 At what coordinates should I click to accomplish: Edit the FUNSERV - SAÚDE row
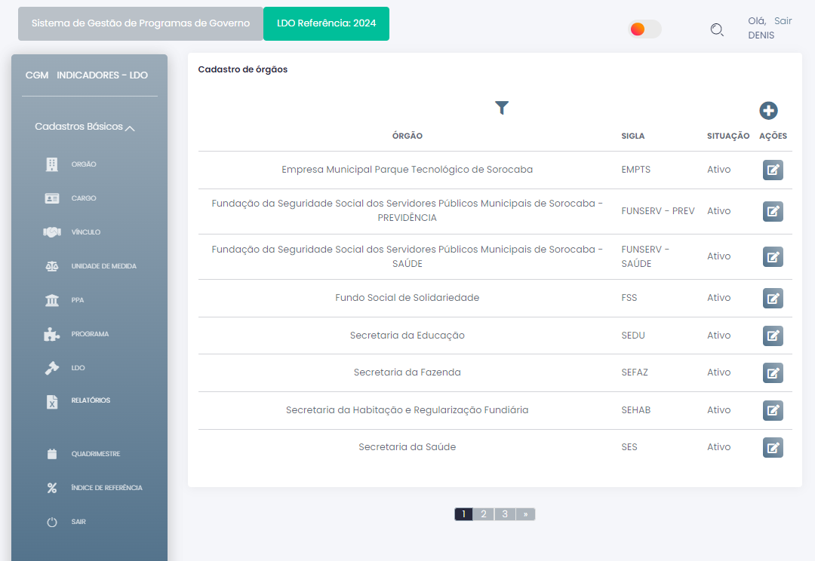coord(773,256)
